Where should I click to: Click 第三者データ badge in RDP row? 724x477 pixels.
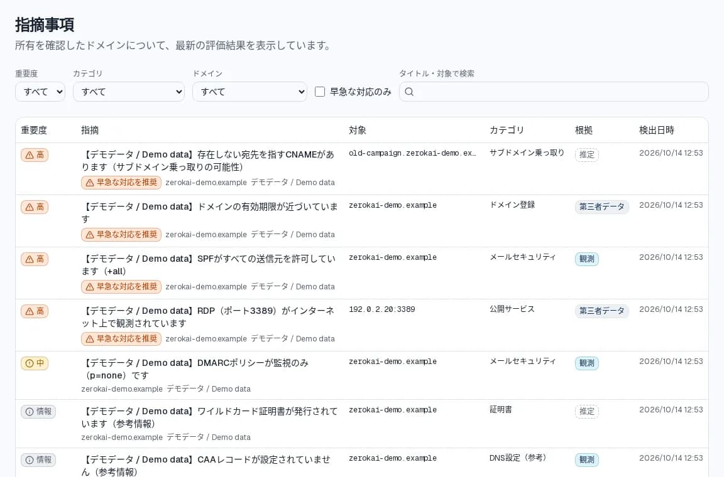(601, 311)
